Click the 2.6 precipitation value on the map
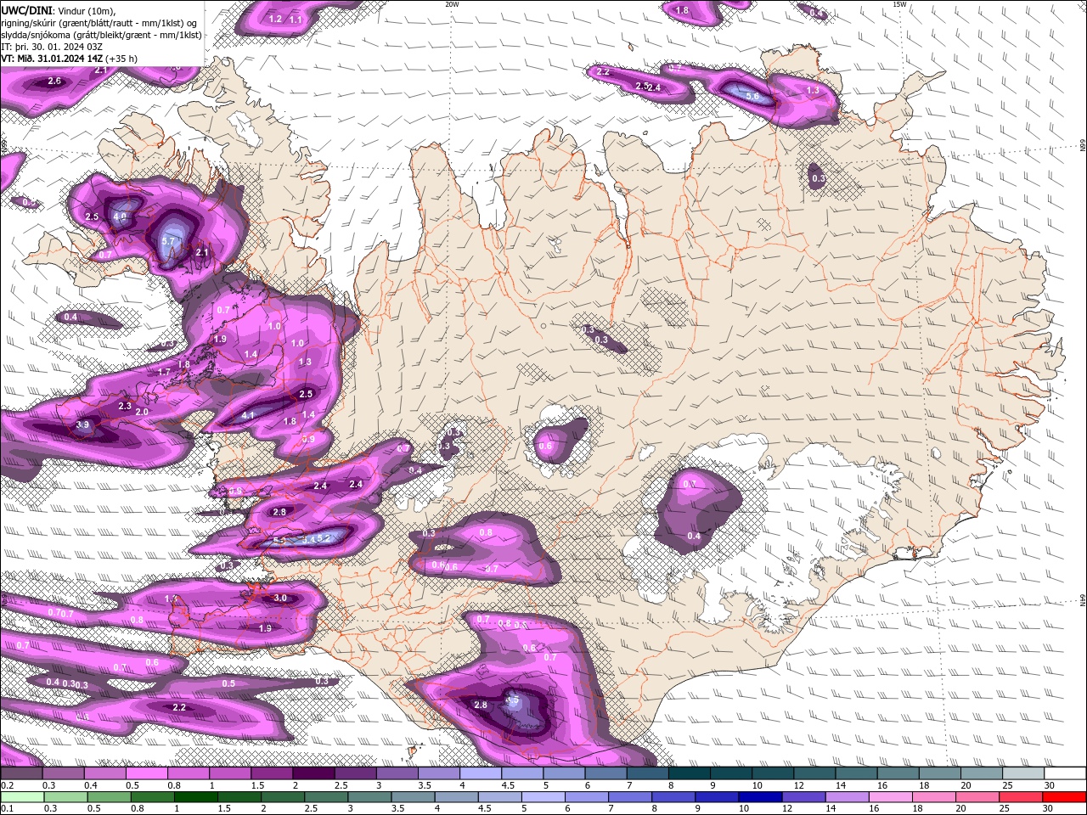 click(x=54, y=81)
